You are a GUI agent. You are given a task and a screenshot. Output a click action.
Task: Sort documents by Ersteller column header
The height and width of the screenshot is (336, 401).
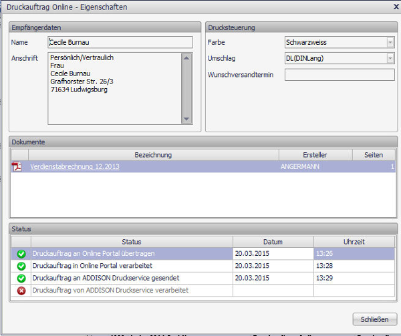(315, 155)
